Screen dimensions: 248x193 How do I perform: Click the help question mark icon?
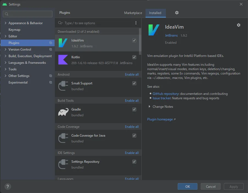point(8,186)
